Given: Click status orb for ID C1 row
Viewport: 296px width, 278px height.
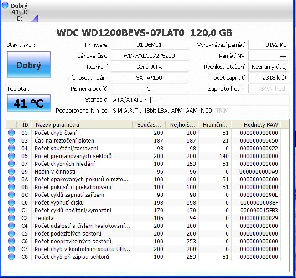Looking at the screenshot, I should click(11, 210).
